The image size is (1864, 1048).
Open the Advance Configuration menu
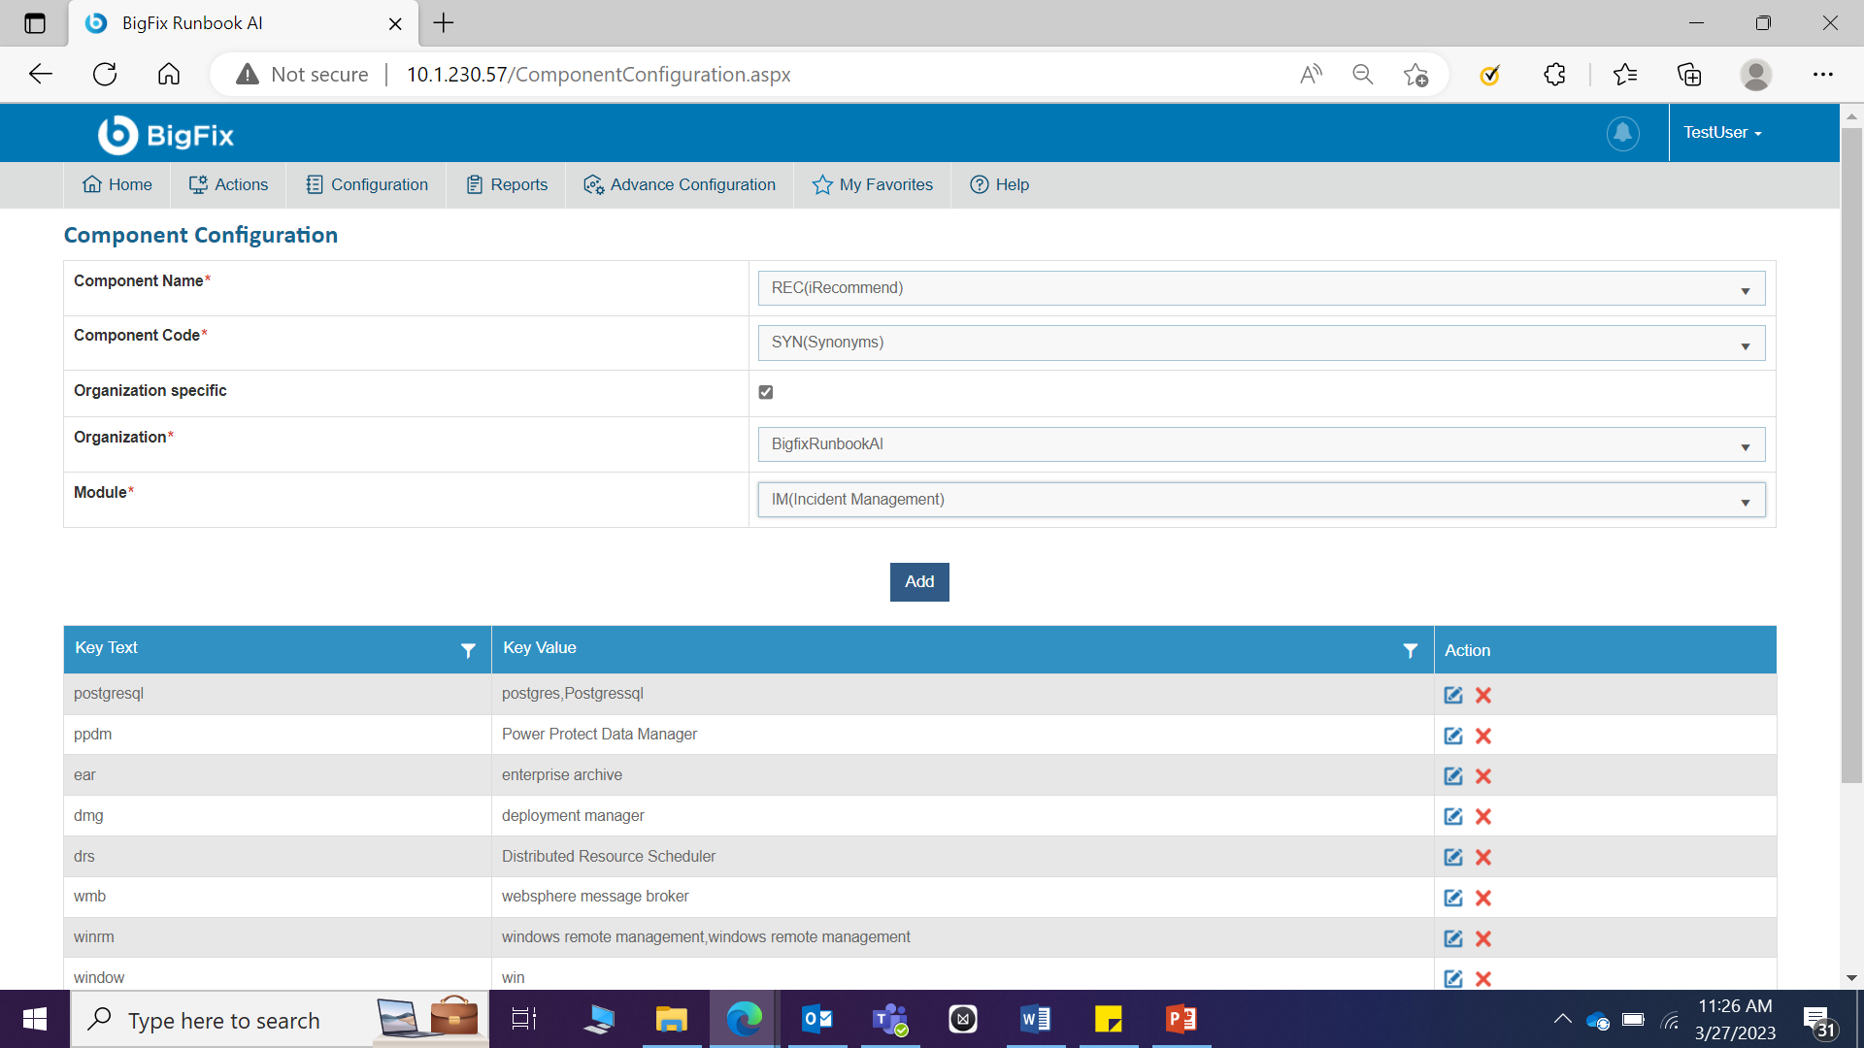point(680,184)
